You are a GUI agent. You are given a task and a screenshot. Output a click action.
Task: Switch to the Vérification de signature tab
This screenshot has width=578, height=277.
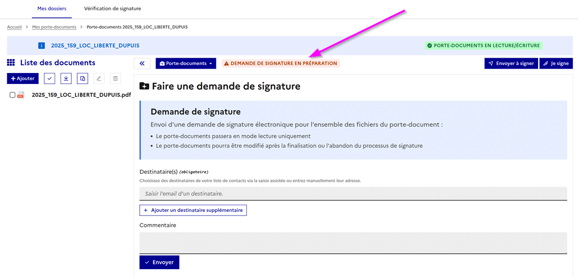click(x=112, y=9)
